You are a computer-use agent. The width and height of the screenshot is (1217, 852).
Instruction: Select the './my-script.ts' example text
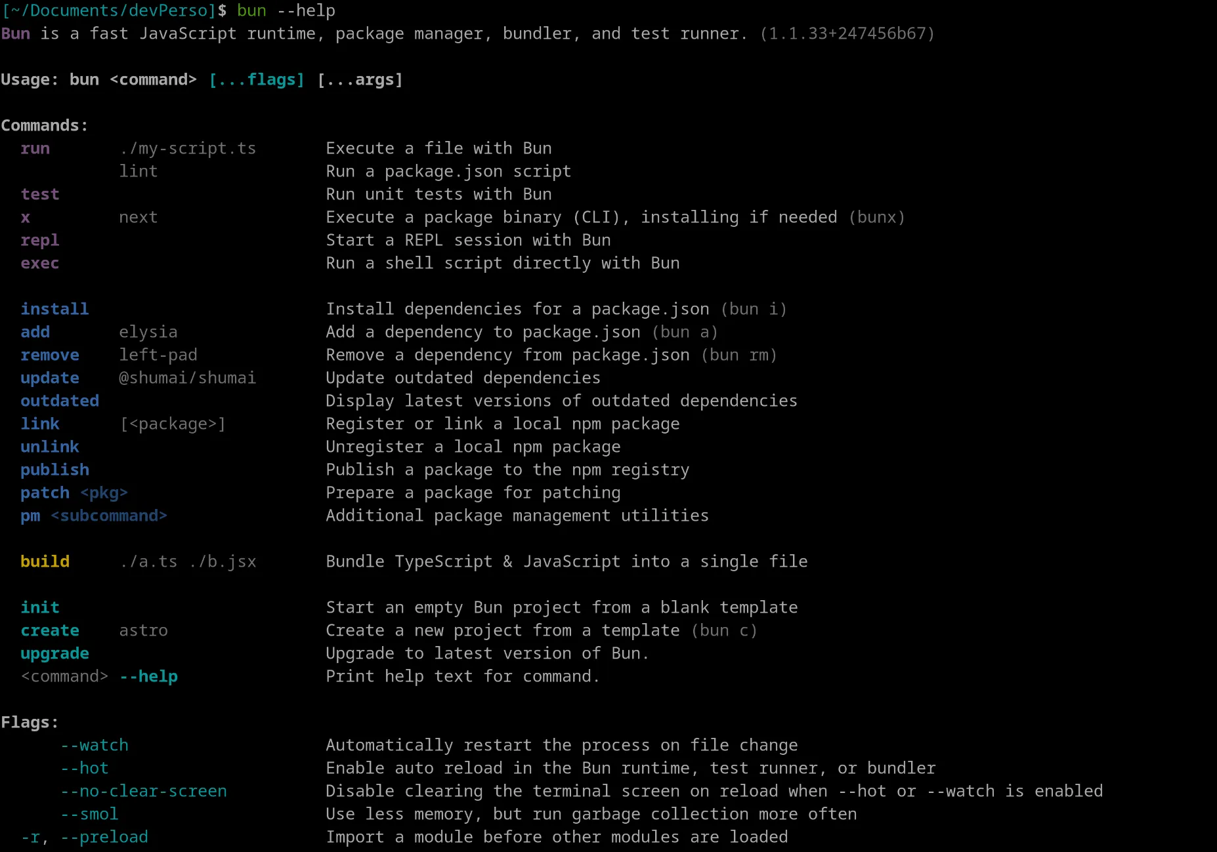click(188, 149)
